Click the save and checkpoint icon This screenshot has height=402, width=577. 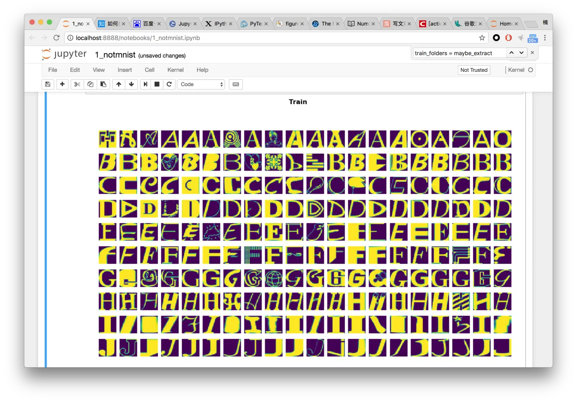tap(48, 84)
